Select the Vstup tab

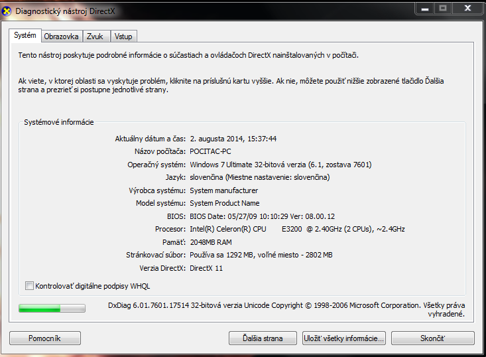point(123,36)
